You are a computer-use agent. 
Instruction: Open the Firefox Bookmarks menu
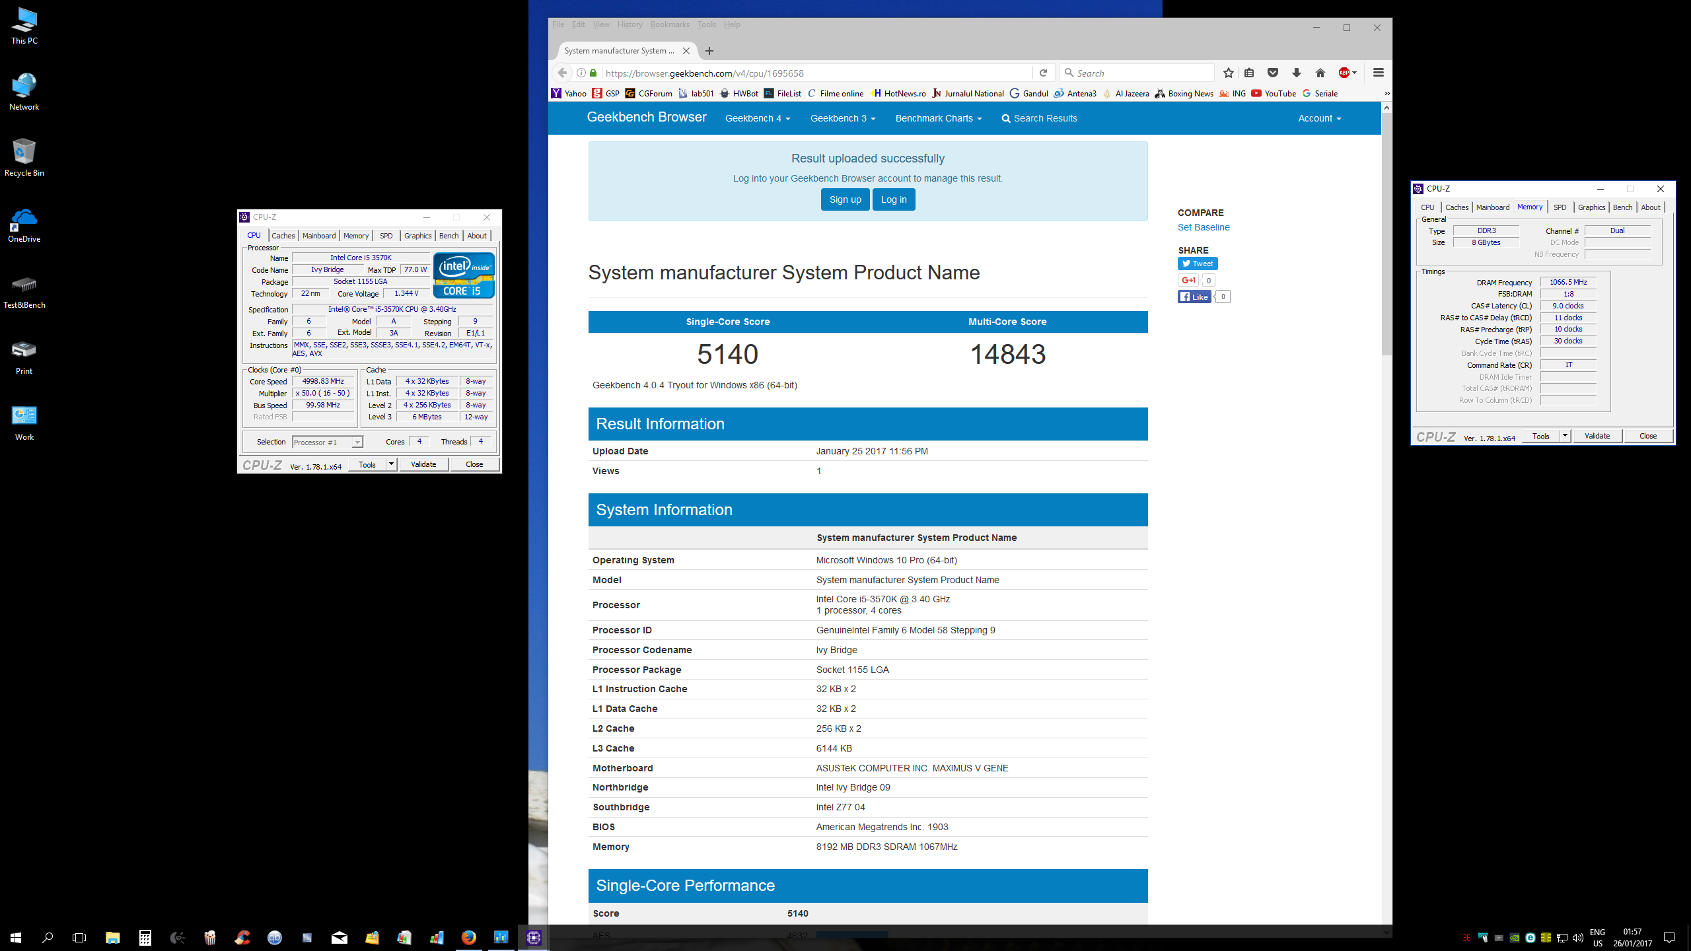point(670,24)
